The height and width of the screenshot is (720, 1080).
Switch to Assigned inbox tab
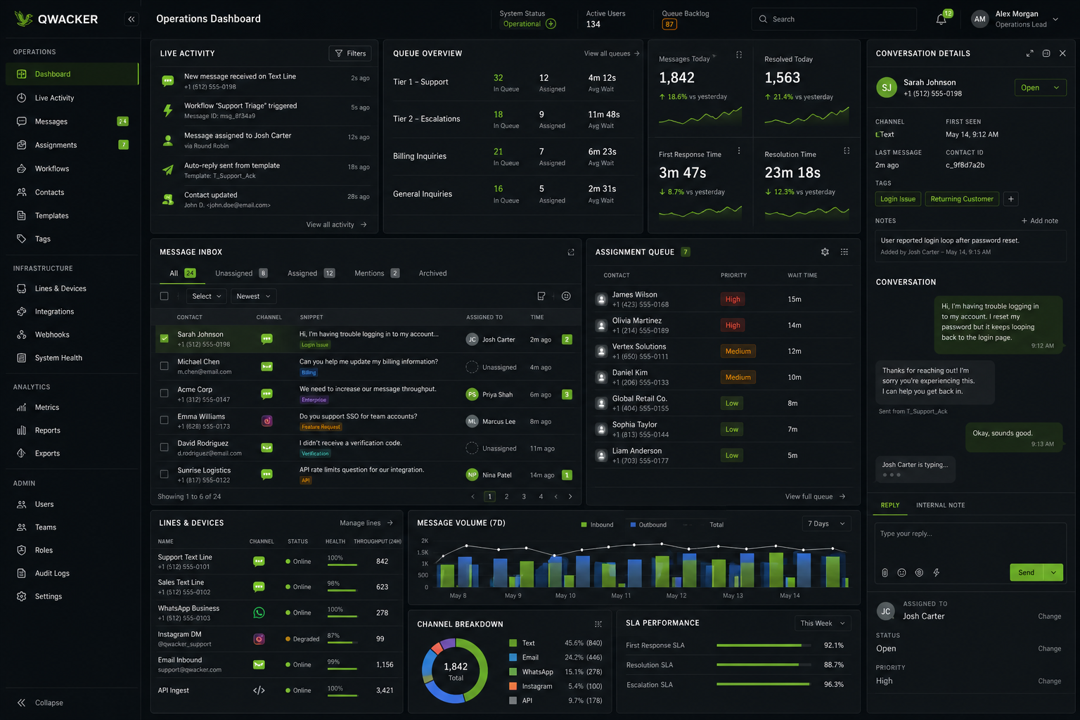(311, 274)
